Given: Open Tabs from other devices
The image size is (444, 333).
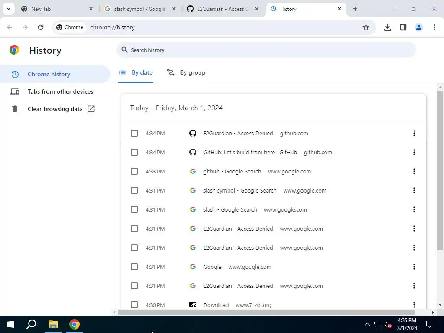Looking at the screenshot, I should tap(55, 91).
